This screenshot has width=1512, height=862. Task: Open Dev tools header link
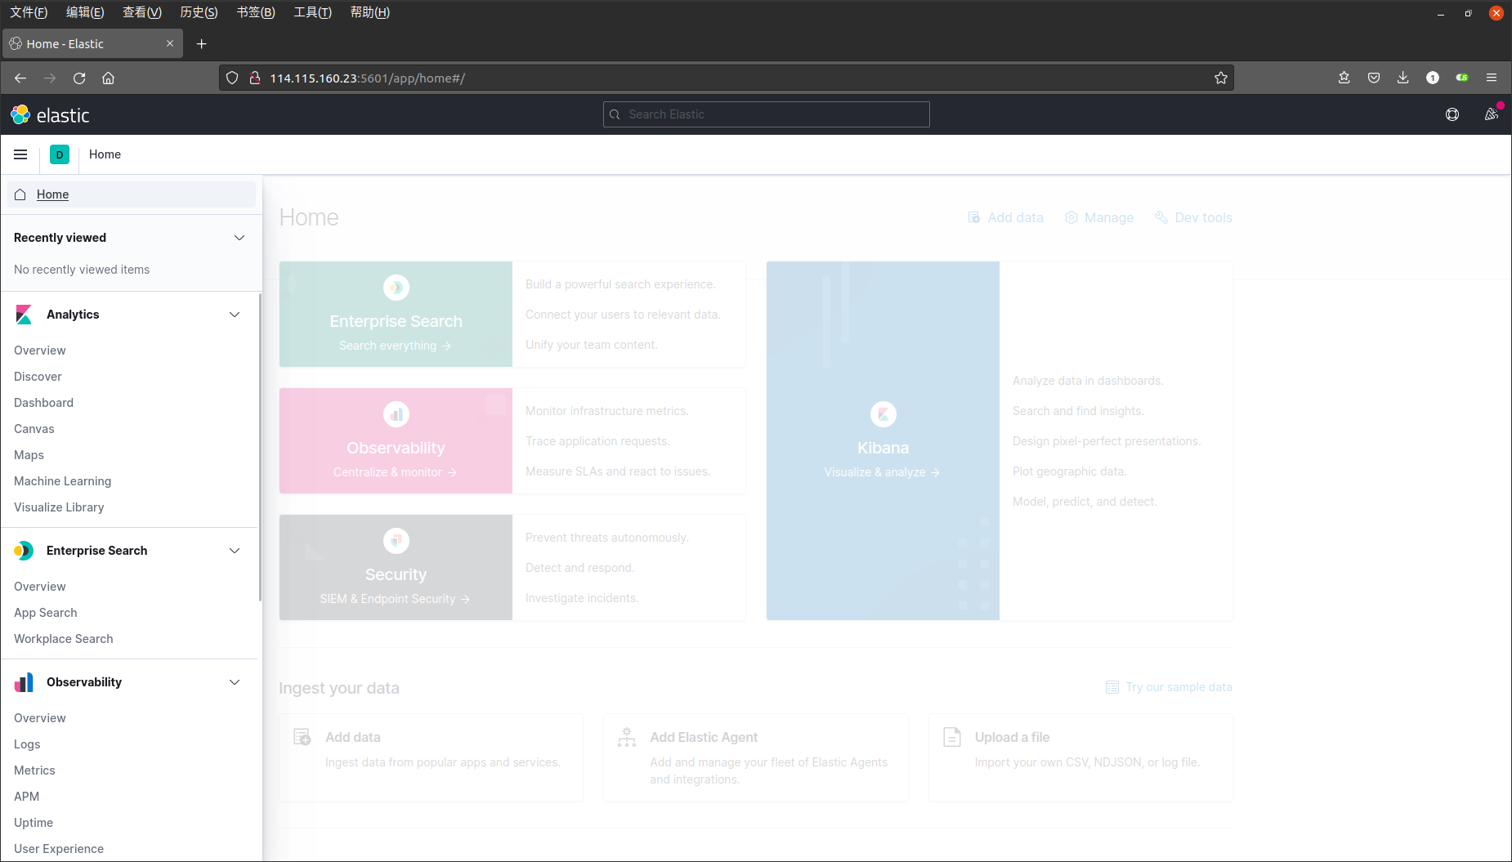[x=1193, y=217]
